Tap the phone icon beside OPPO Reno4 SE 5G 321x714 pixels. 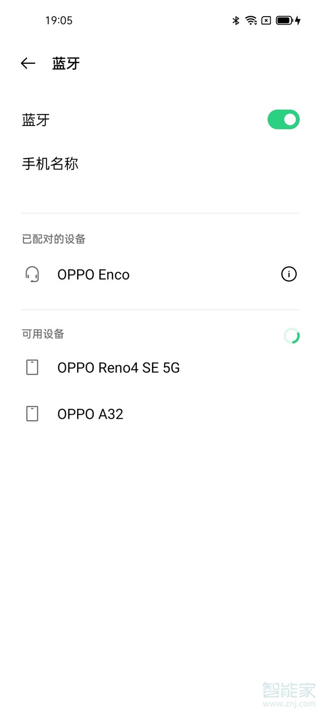point(32,367)
